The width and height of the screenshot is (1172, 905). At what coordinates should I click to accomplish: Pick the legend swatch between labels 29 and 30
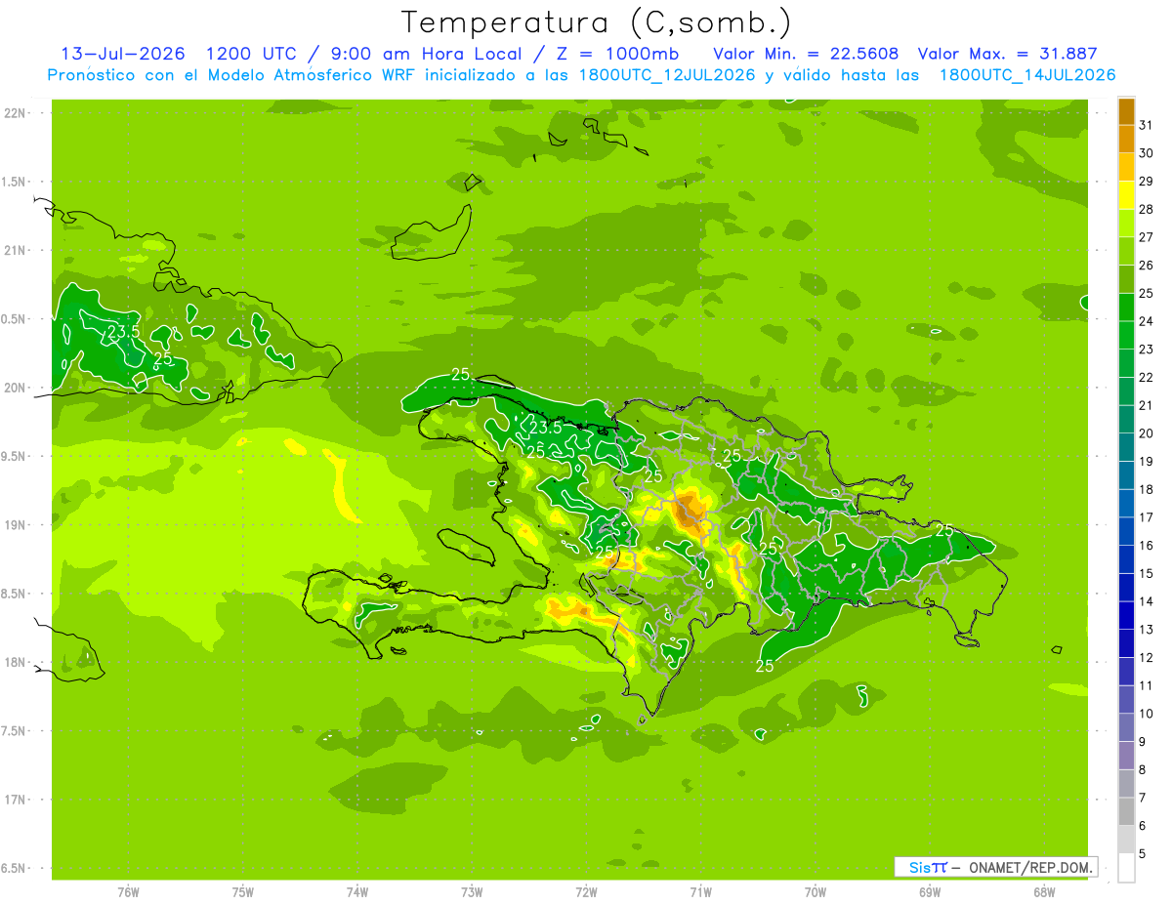coord(1126,167)
